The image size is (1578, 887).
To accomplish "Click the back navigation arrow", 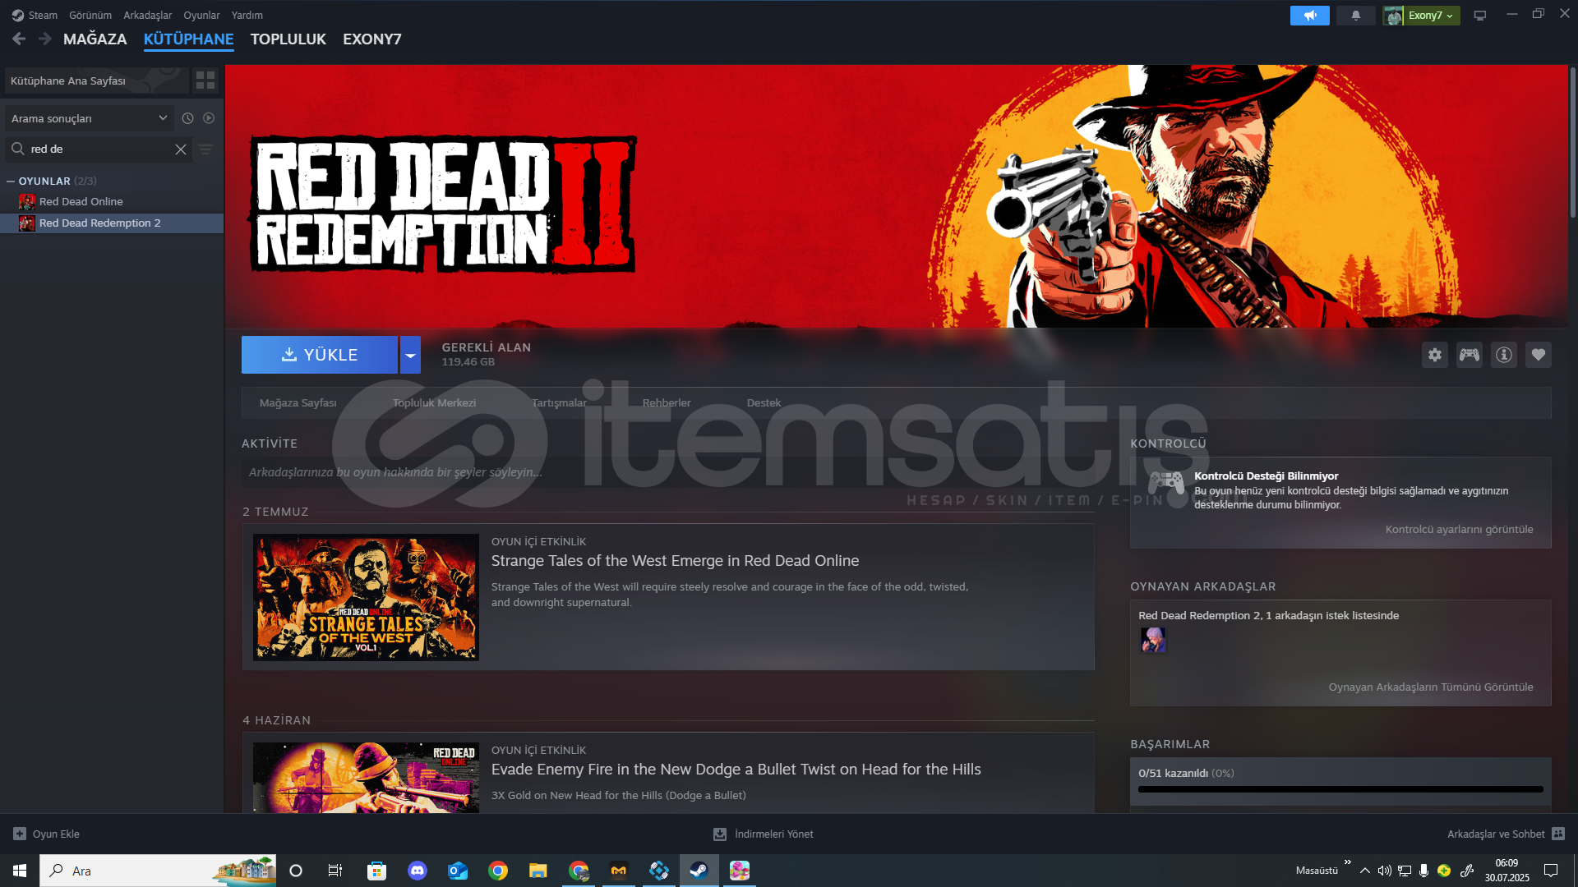I will pos(19,39).
